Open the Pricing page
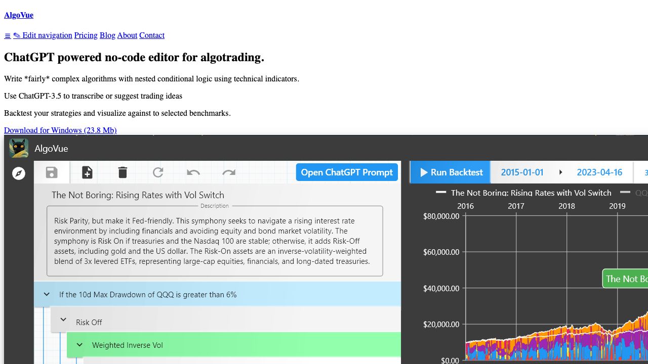The height and width of the screenshot is (364, 648). click(x=86, y=35)
